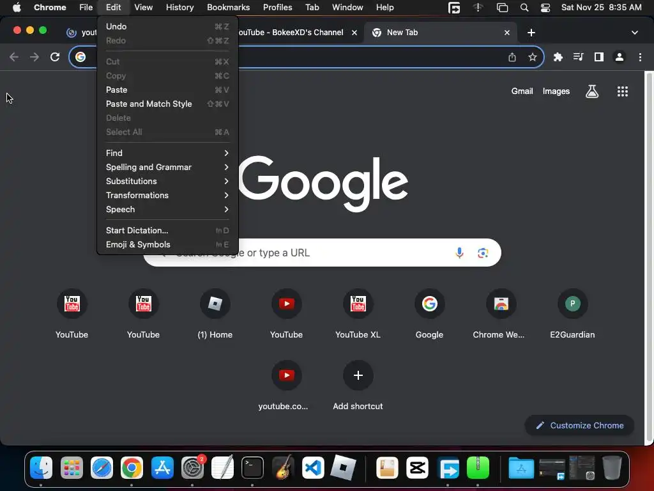Open Finder from the Dock
This screenshot has height=491, width=654.
tap(41, 467)
